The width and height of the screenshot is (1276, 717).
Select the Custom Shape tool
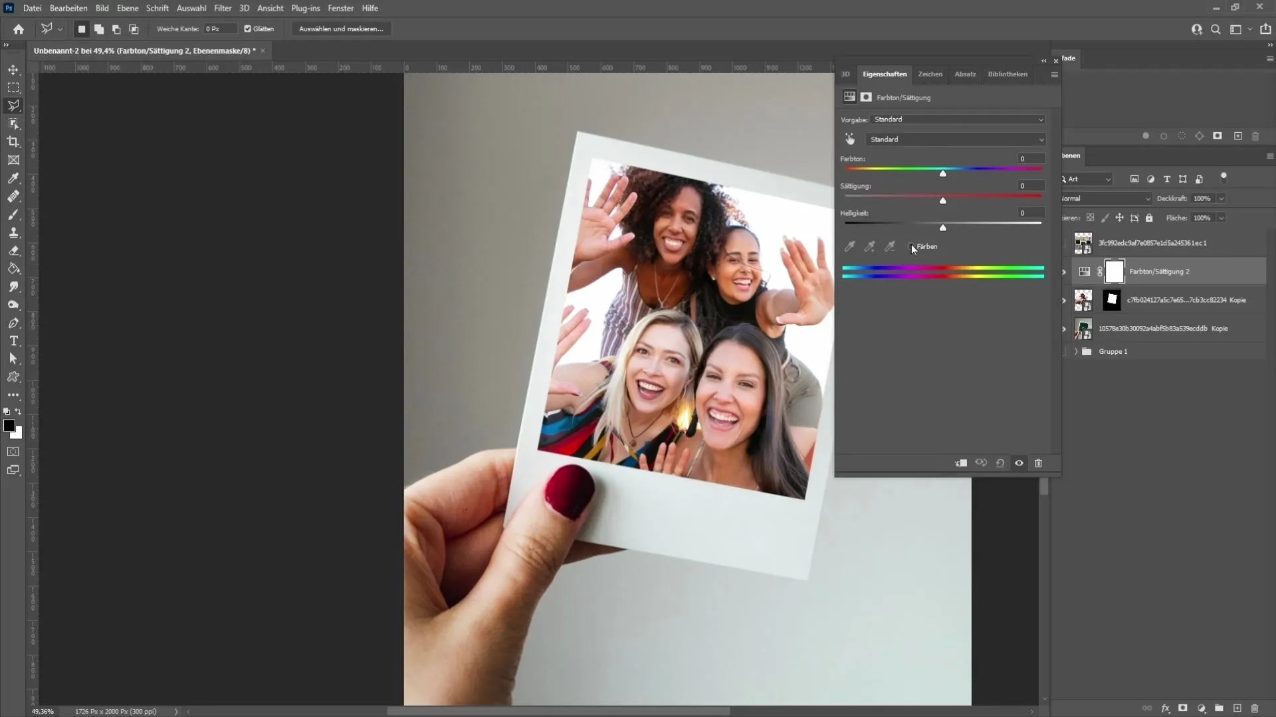pyautogui.click(x=13, y=376)
